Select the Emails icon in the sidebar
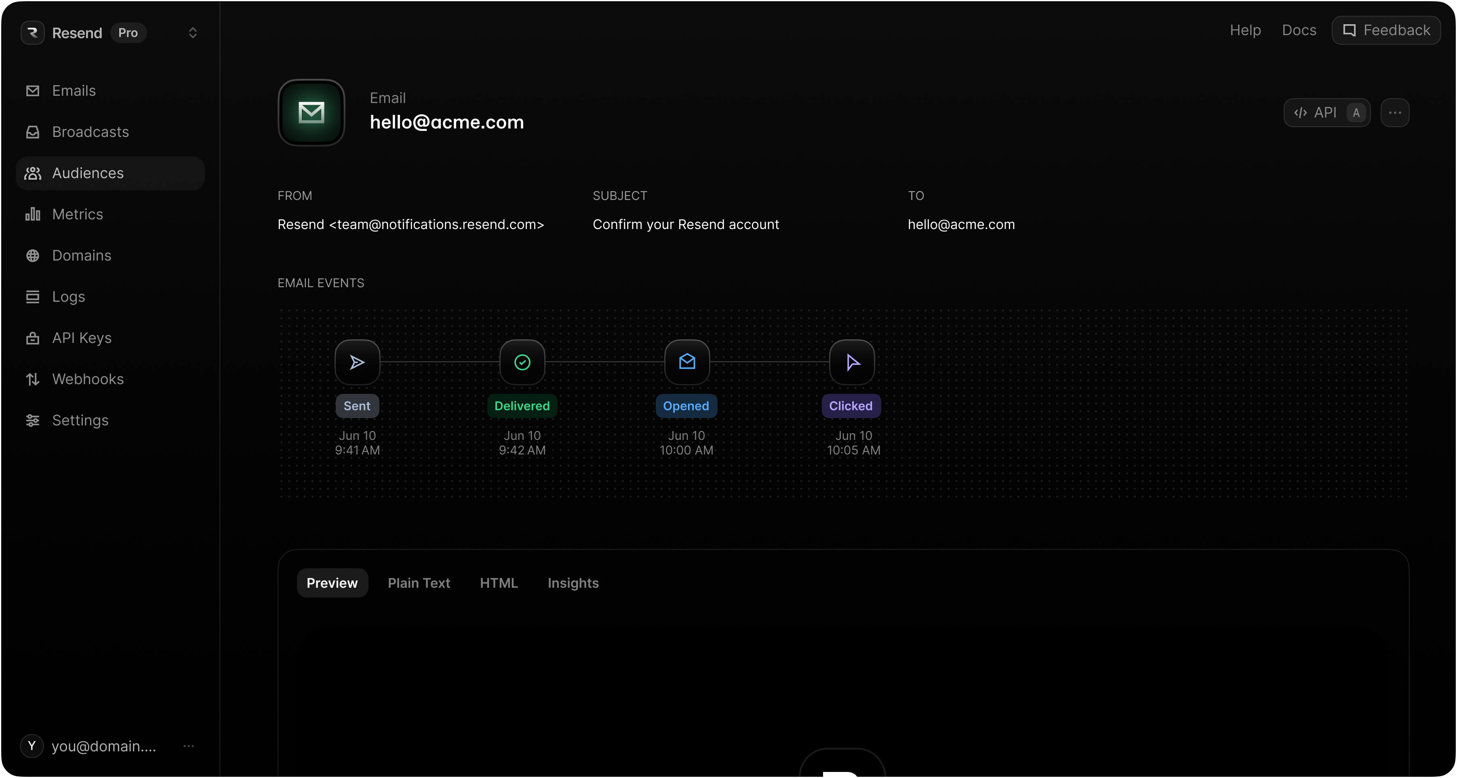This screenshot has height=778, width=1457. (33, 90)
